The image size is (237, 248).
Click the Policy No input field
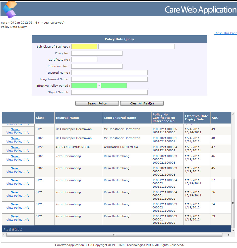click(97, 53)
